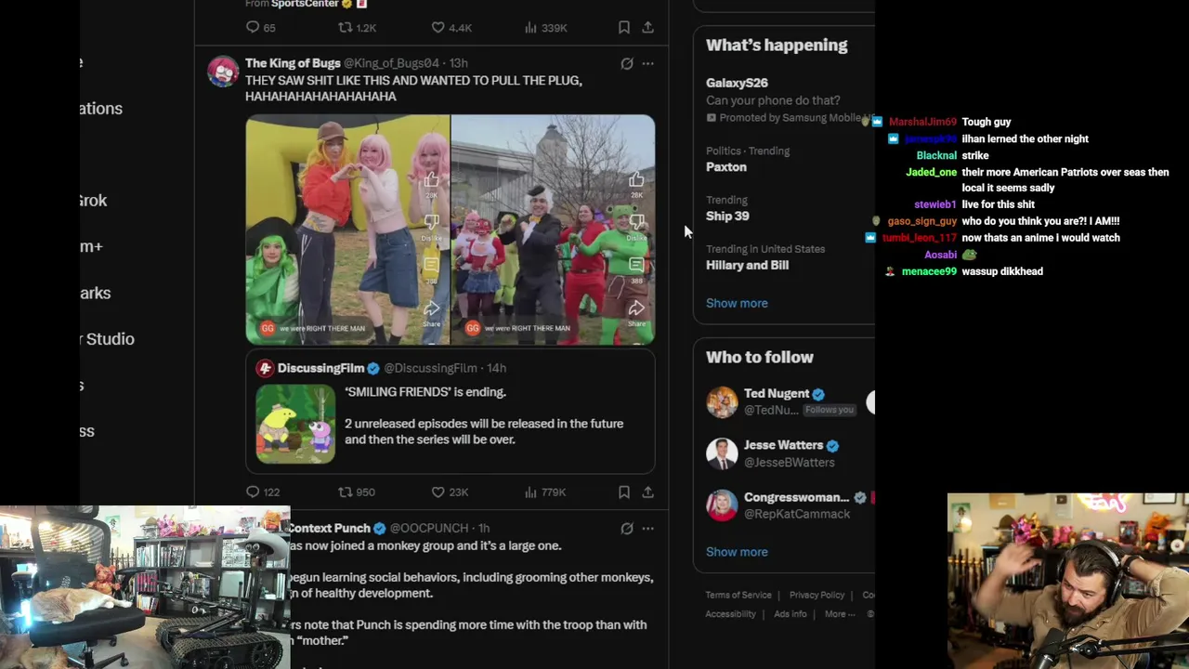1189x669 pixels.
Task: Show more accounts under Who to follow
Action: pos(737,552)
